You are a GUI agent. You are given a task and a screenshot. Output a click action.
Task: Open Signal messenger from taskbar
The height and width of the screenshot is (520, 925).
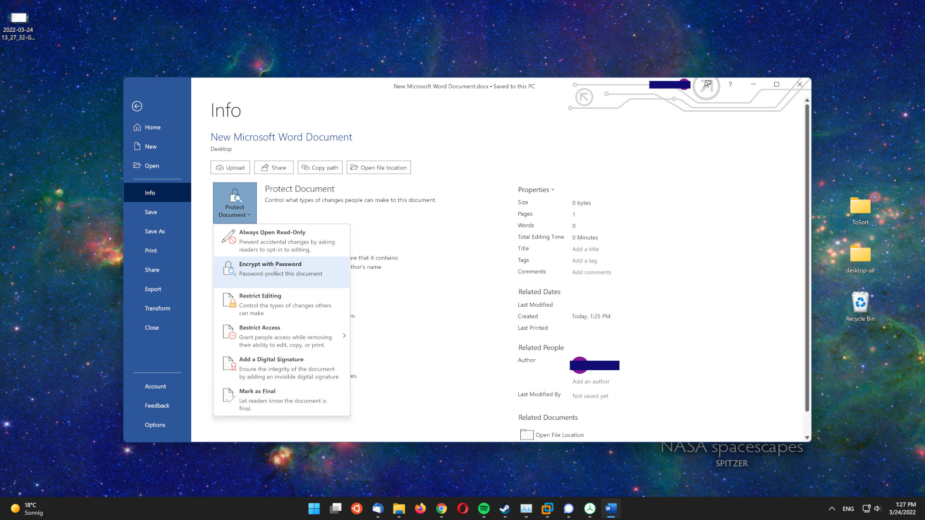coord(568,508)
